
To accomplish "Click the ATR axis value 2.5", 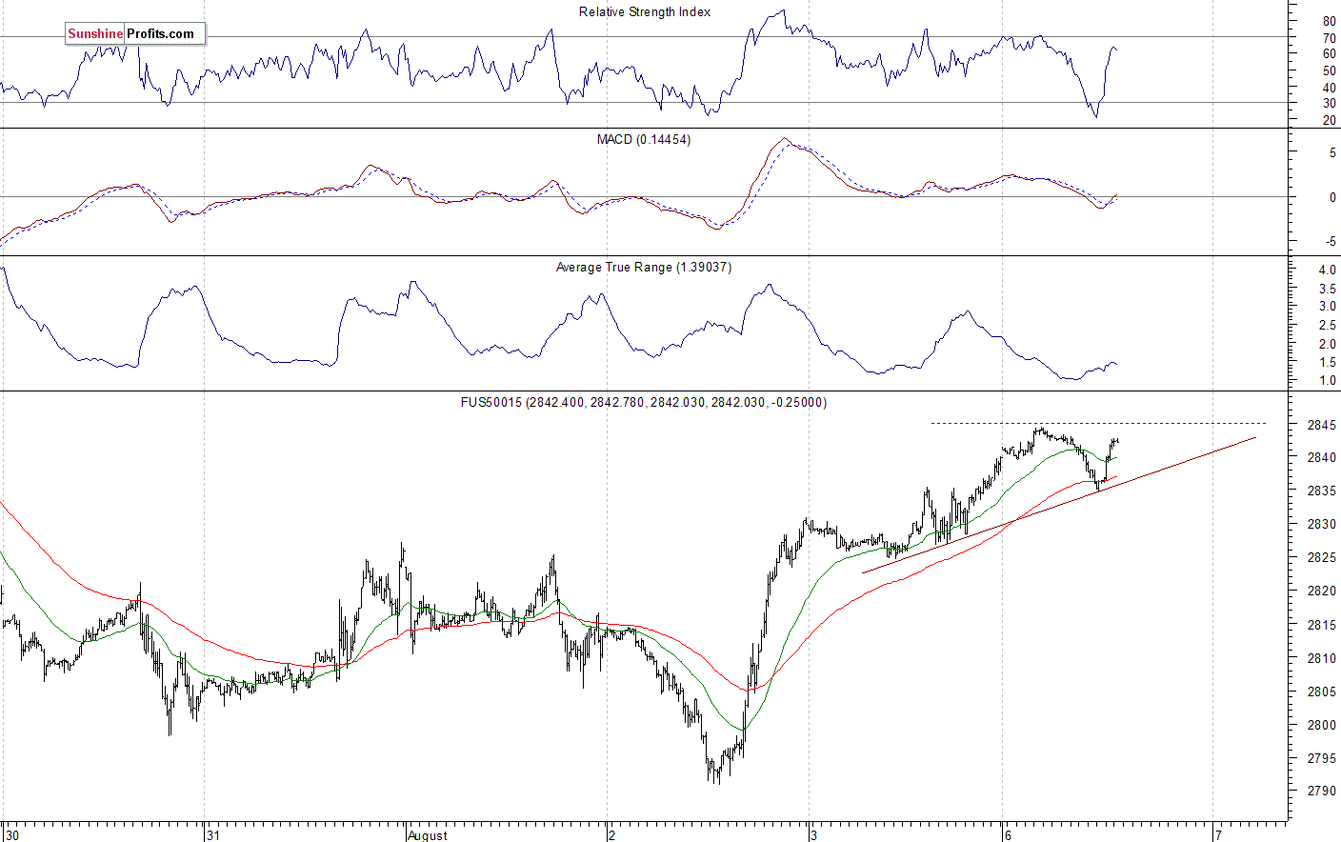I will click(1327, 326).
